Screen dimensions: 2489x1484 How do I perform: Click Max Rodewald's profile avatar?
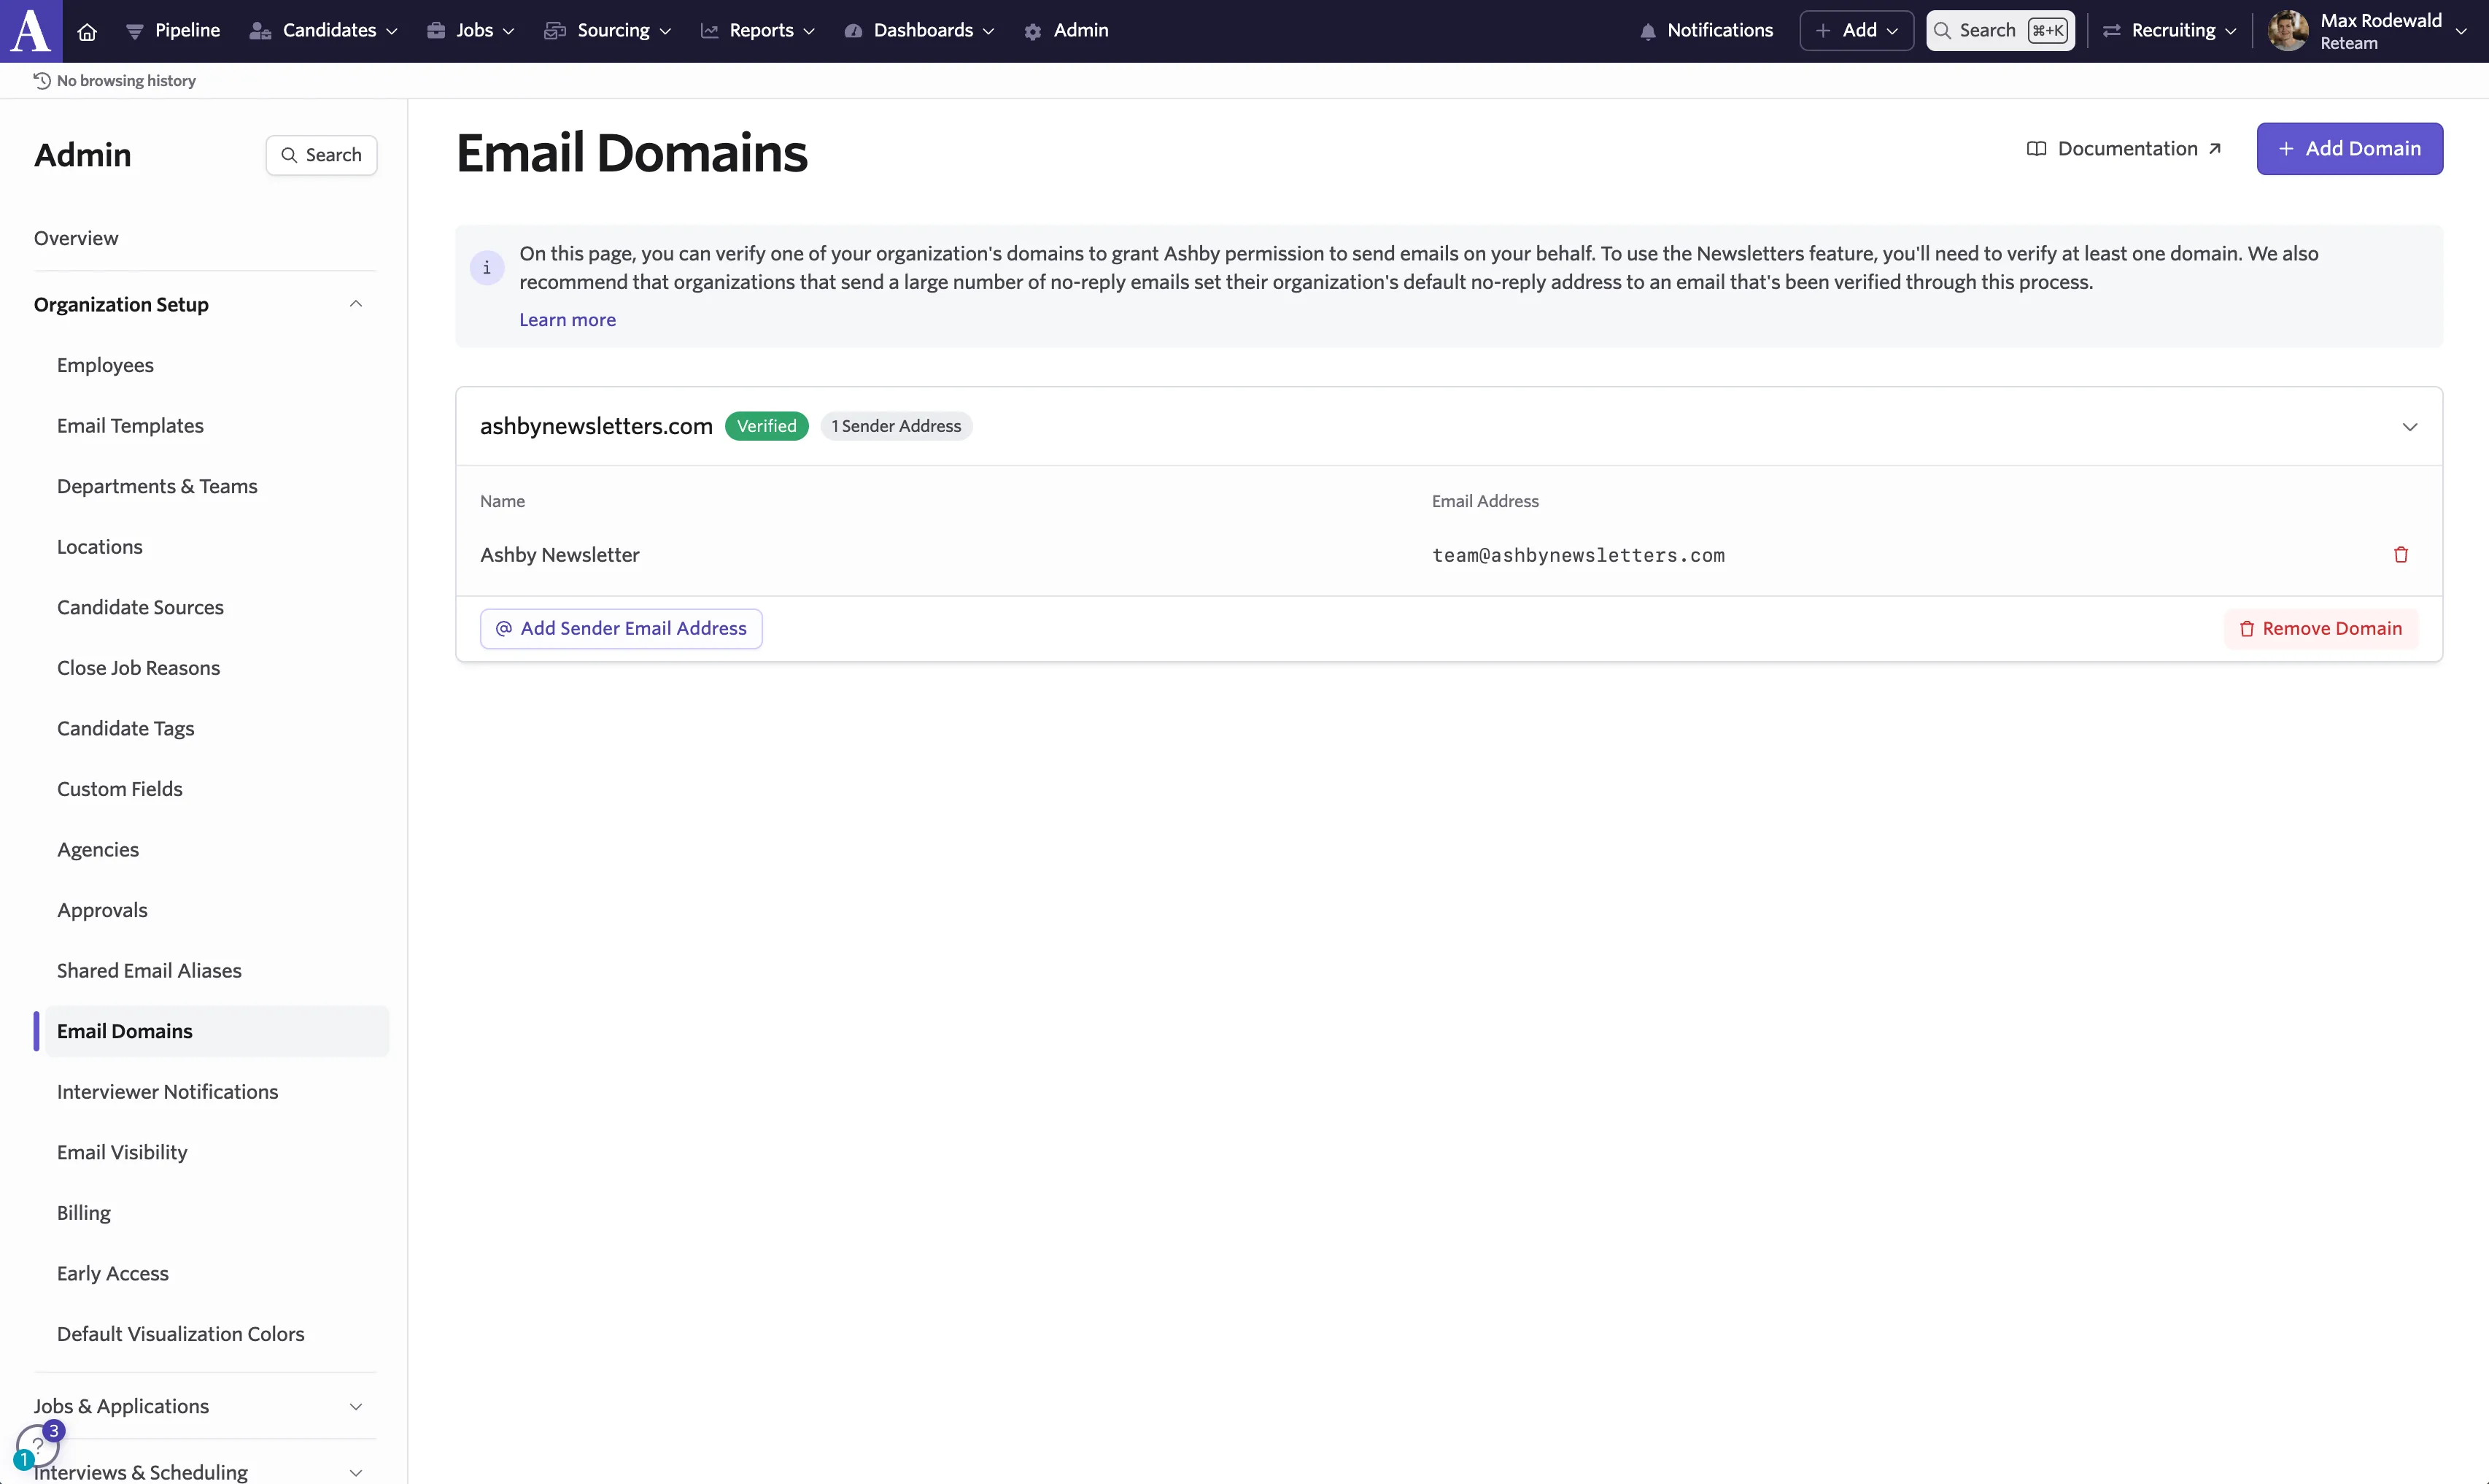(x=2288, y=31)
